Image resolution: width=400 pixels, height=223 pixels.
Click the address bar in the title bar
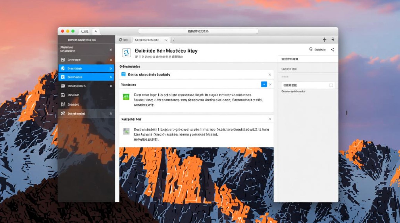(x=198, y=31)
